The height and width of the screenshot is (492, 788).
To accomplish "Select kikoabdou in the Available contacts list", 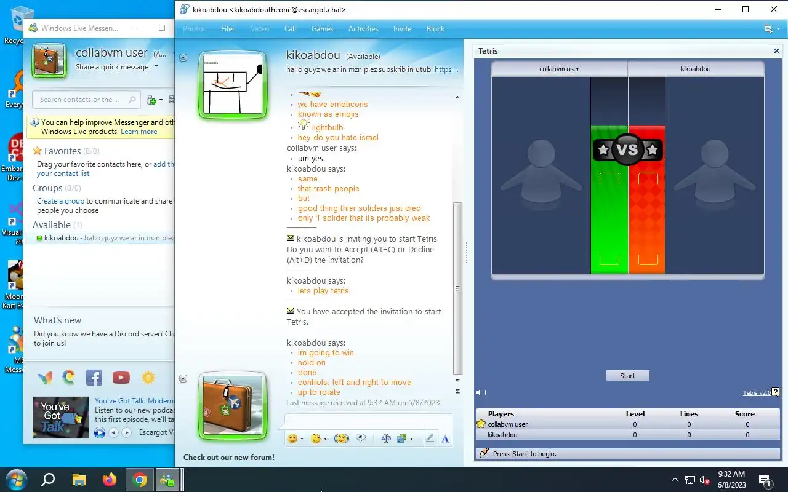I will coord(99,238).
